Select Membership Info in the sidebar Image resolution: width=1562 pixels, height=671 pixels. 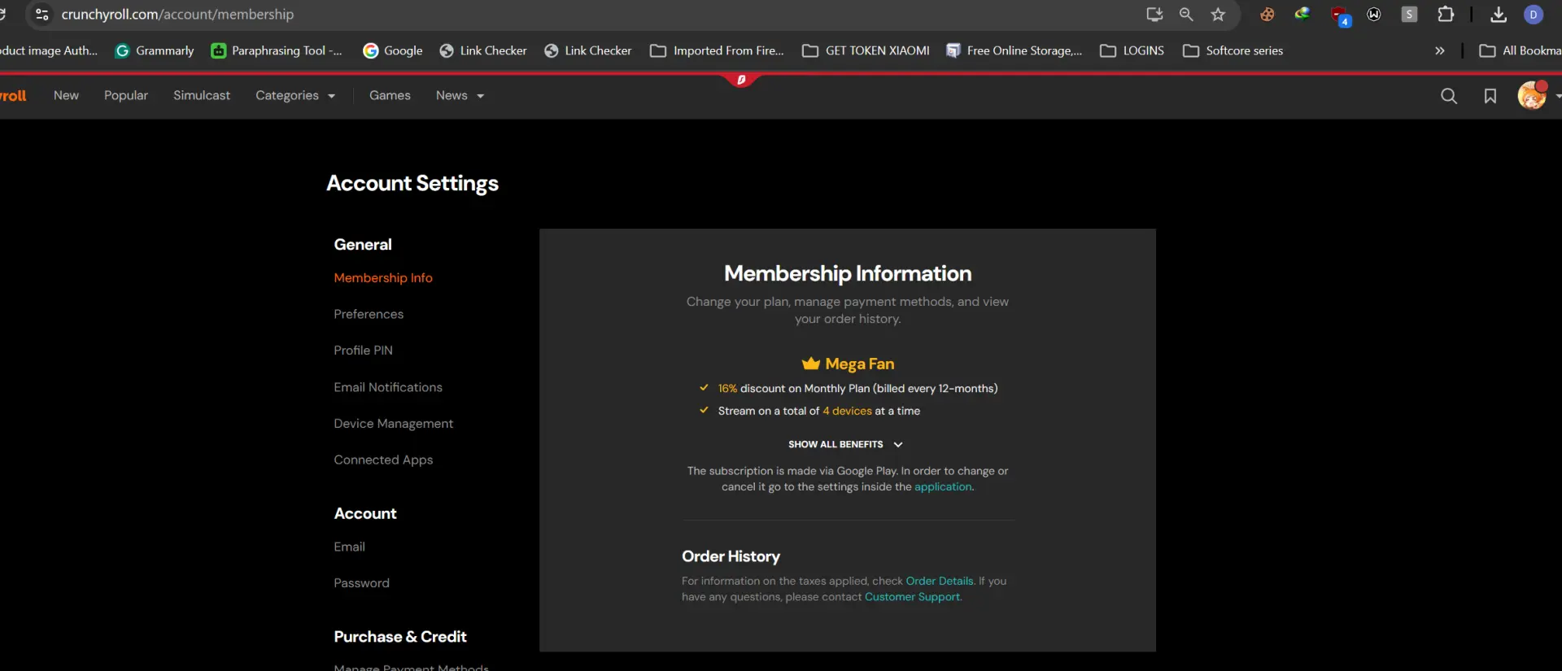(x=383, y=277)
